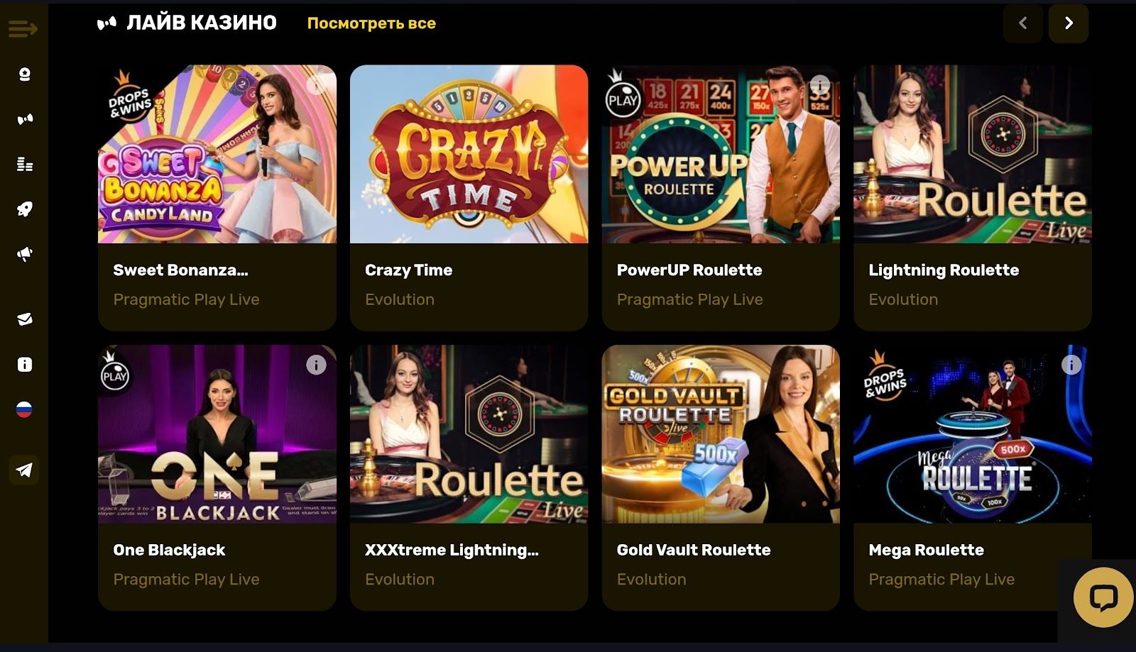This screenshot has height=652, width=1136.
Task: Open the live chat support bubble
Action: click(1103, 597)
